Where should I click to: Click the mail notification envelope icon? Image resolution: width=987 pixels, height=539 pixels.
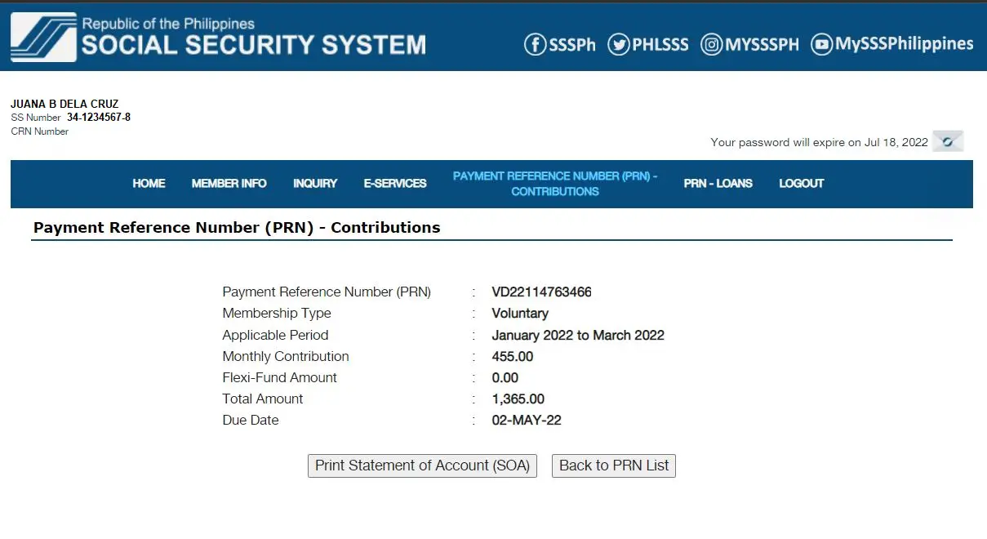tap(947, 140)
